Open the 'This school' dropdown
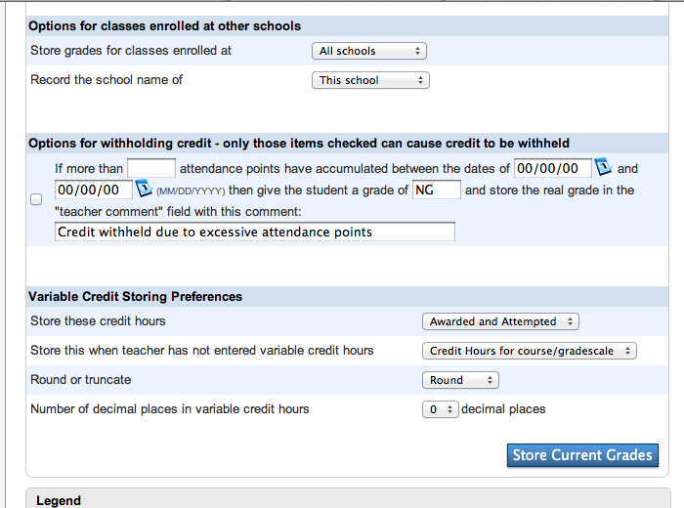The height and width of the screenshot is (508, 684). (370, 80)
